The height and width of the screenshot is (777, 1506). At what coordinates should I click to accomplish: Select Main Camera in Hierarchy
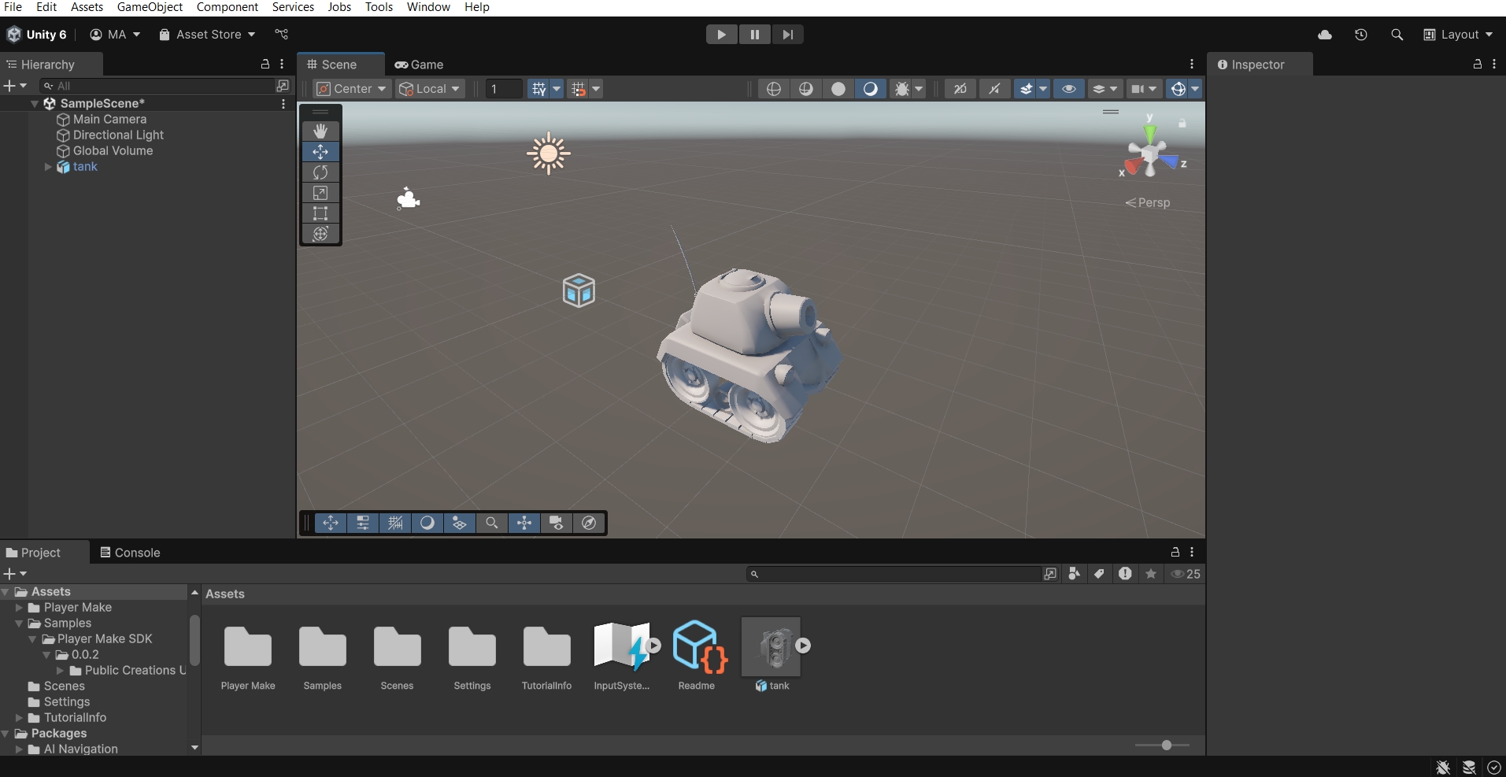coord(109,120)
